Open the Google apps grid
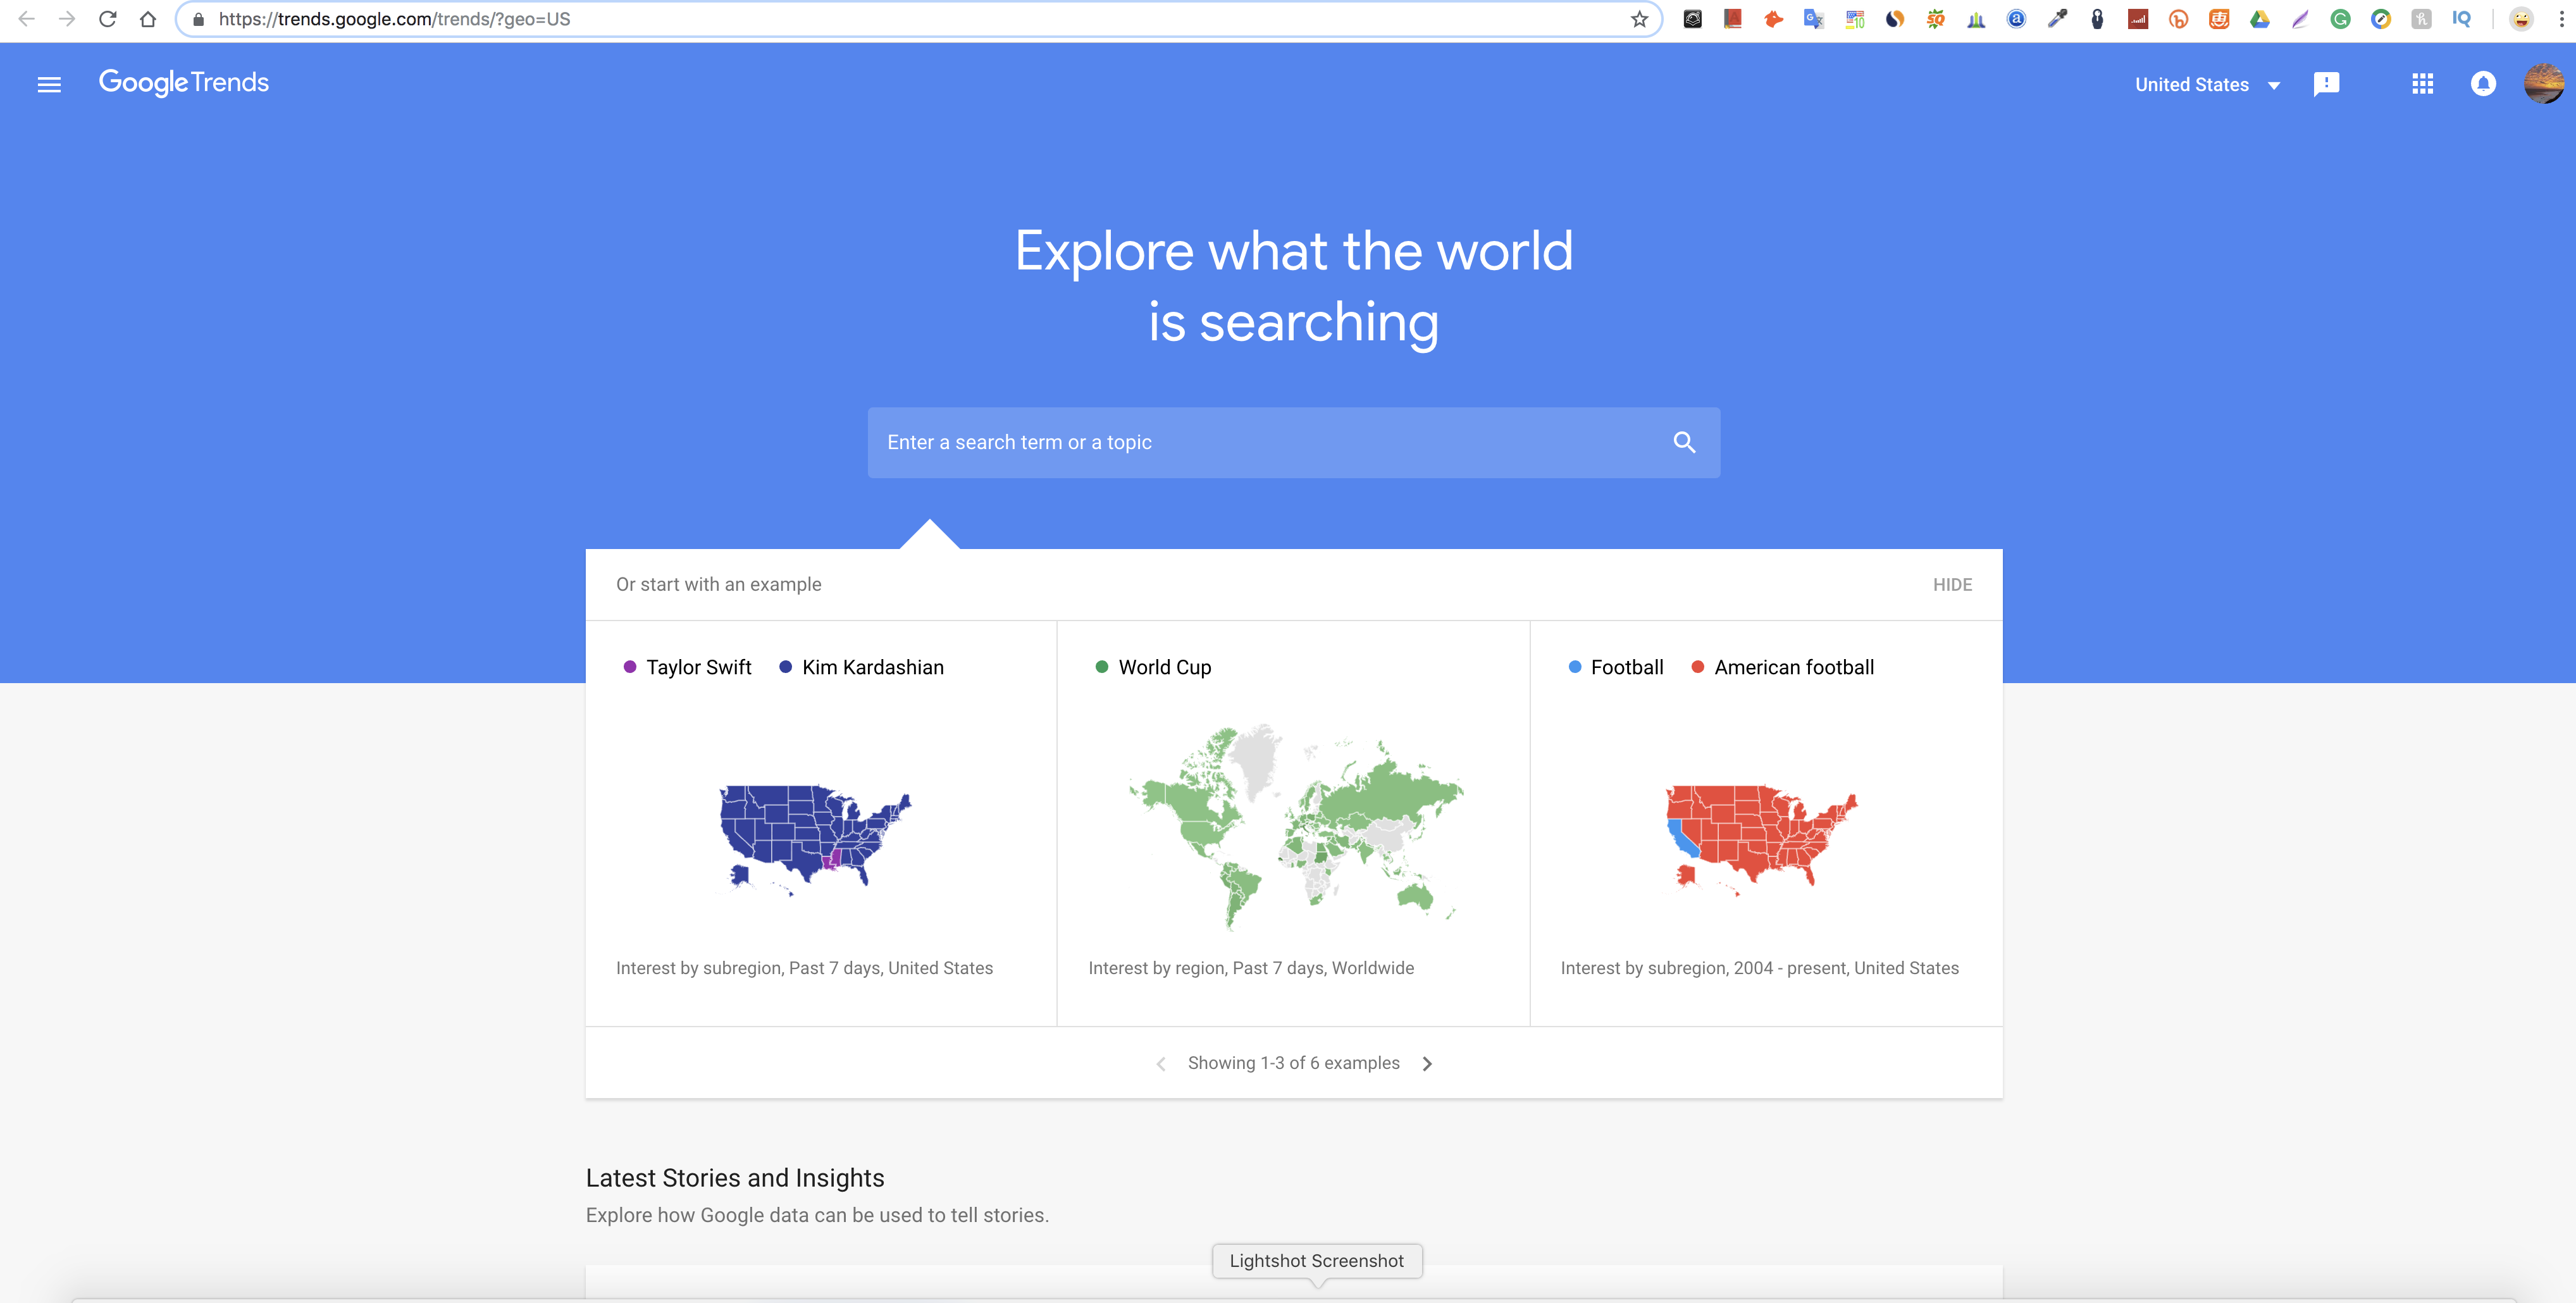 point(2422,84)
